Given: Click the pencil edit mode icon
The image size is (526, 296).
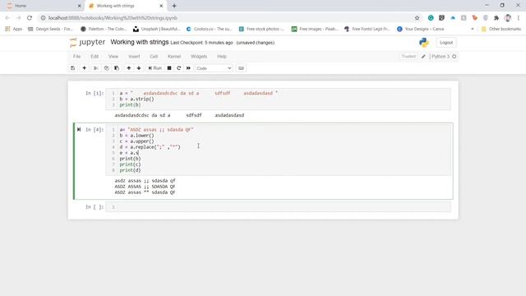Looking at the screenshot, I should click(x=423, y=57).
